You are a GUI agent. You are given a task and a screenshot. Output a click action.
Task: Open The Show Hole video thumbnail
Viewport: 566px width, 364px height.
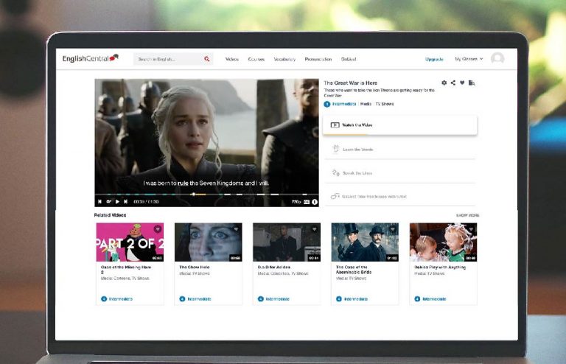click(x=209, y=242)
